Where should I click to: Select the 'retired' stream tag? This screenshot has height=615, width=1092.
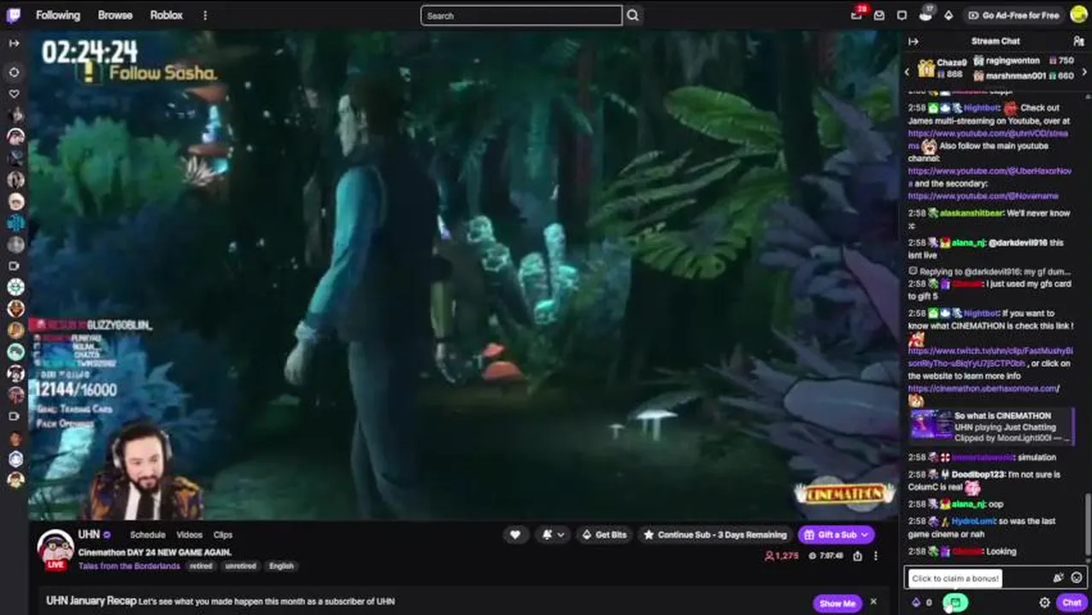[x=201, y=565]
